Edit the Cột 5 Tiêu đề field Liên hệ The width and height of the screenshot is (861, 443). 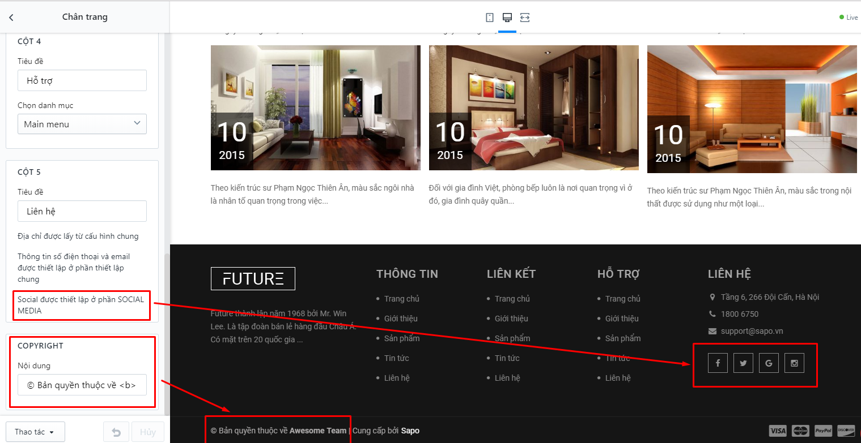[82, 211]
